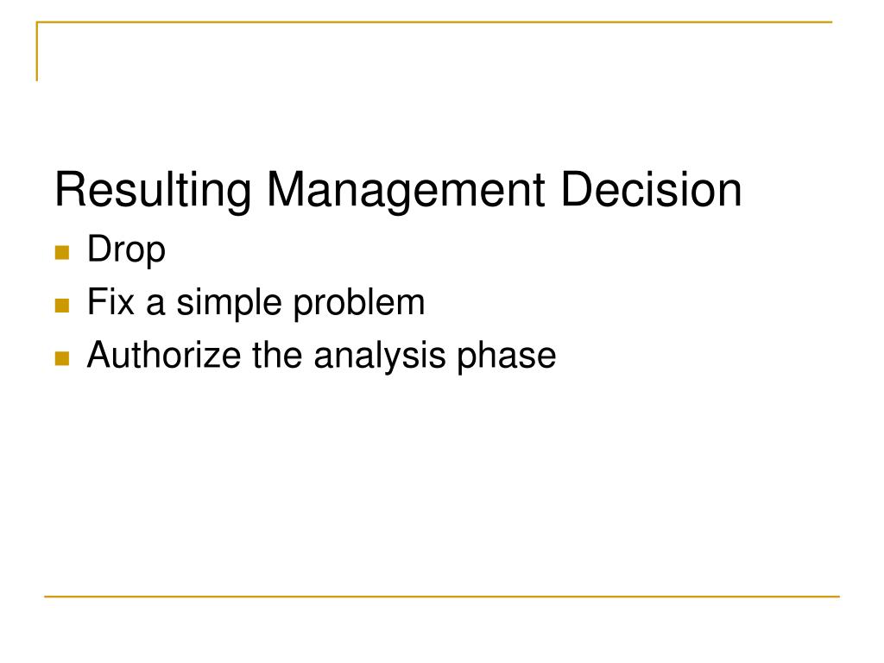Click the gold horizontal line at slide top
This screenshot has width=884, height=663.
[434, 22]
